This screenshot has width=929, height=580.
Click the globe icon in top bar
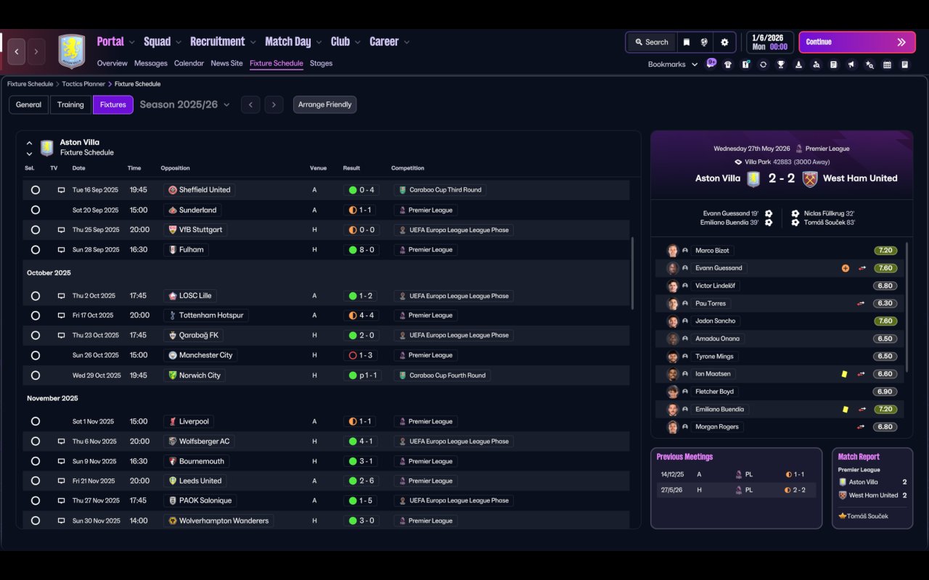[704, 42]
